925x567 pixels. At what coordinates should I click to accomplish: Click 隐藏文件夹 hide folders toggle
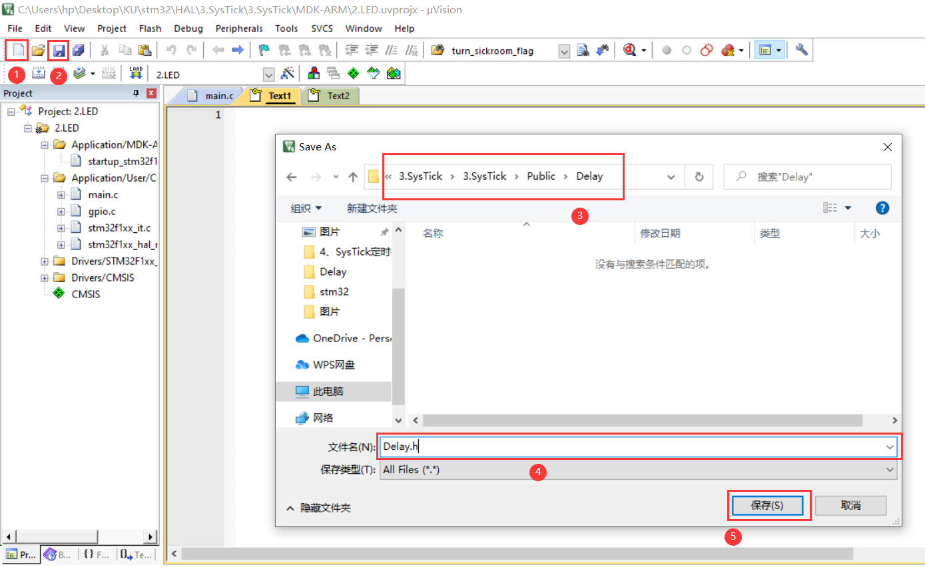[x=318, y=508]
